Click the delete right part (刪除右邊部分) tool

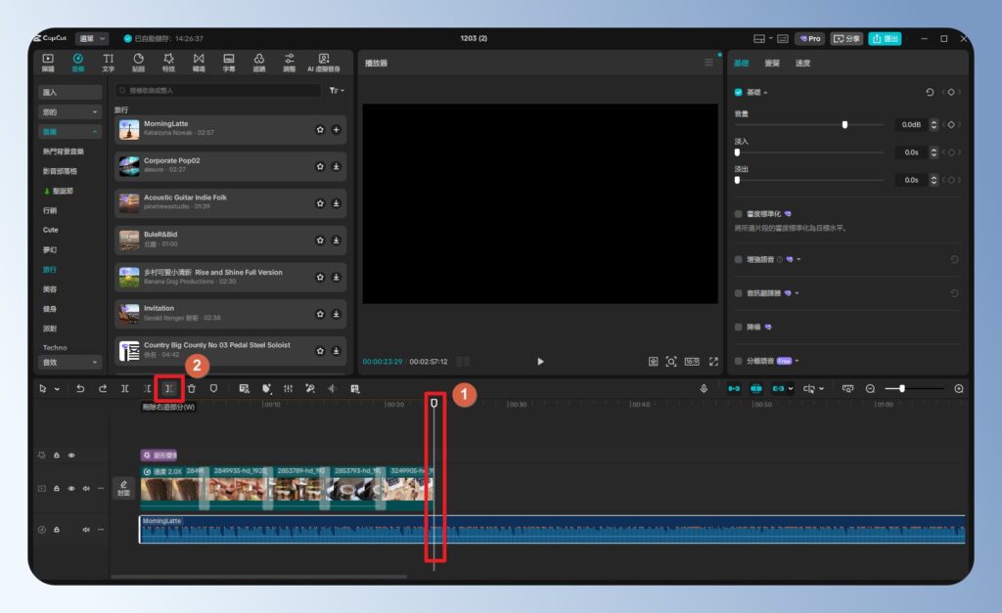click(169, 388)
